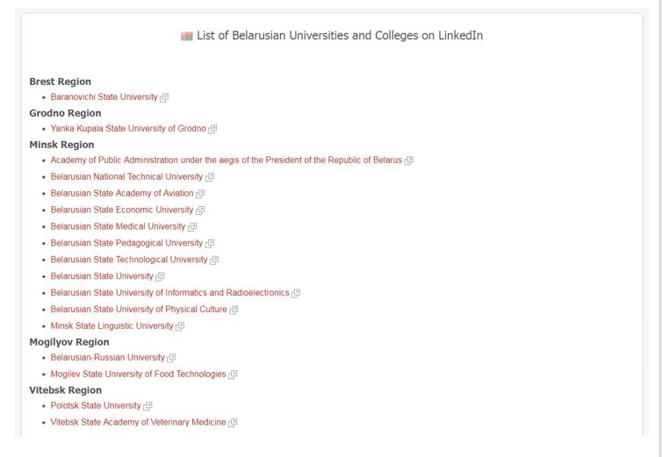
Task: Click external-link icon next to Academy of Public Administration
Action: tap(408, 161)
